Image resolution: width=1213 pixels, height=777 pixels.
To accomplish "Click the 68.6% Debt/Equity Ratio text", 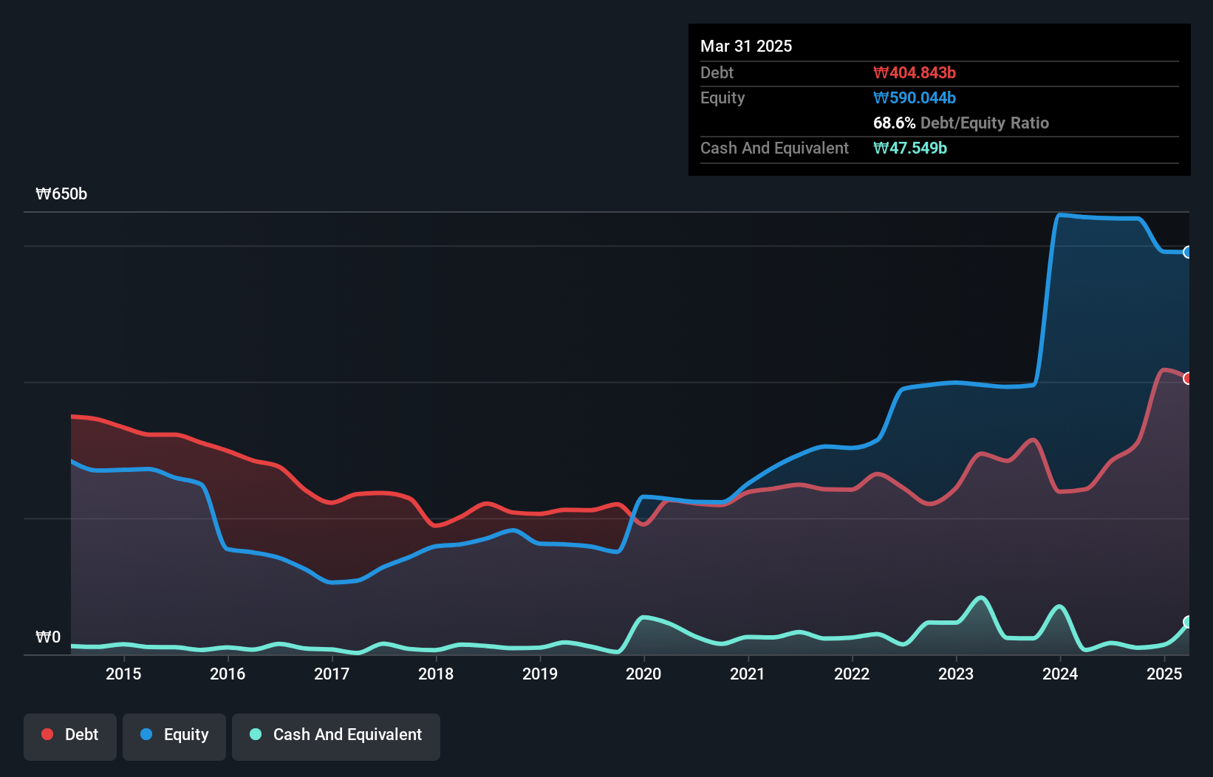I will click(960, 123).
